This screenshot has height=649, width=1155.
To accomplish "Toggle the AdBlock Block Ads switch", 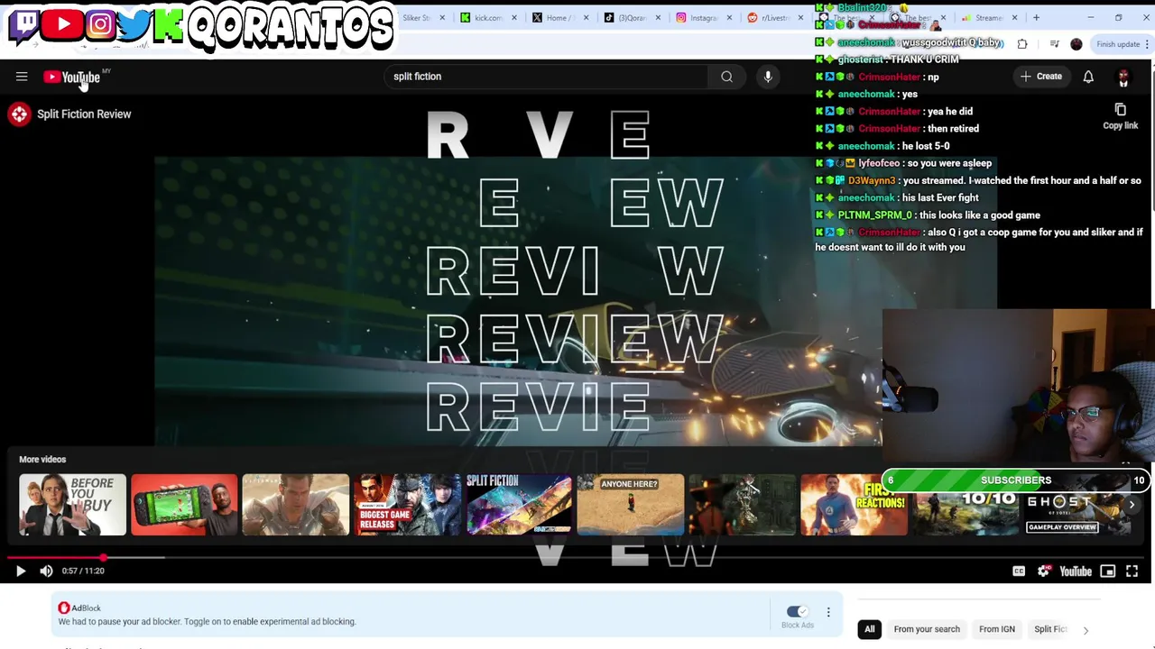I will (797, 611).
